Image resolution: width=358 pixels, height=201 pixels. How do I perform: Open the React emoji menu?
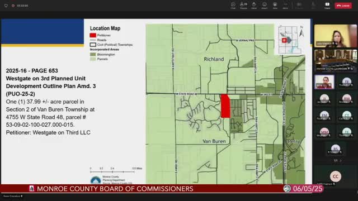(x=265, y=6)
